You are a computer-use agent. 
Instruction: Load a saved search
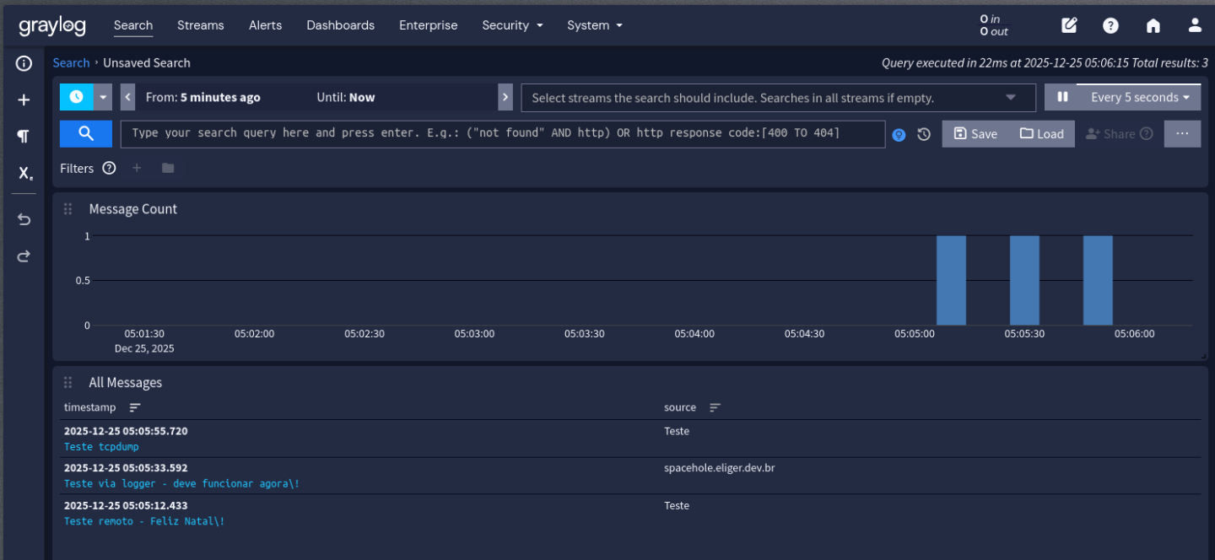coord(1043,133)
